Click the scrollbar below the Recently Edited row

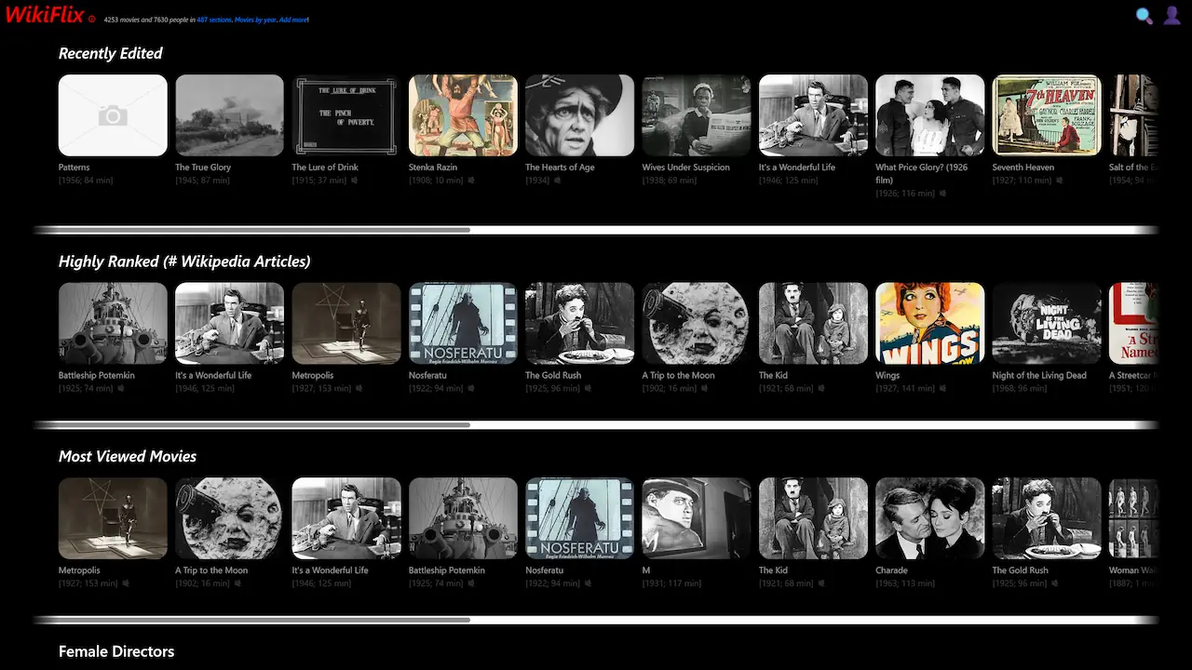251,230
